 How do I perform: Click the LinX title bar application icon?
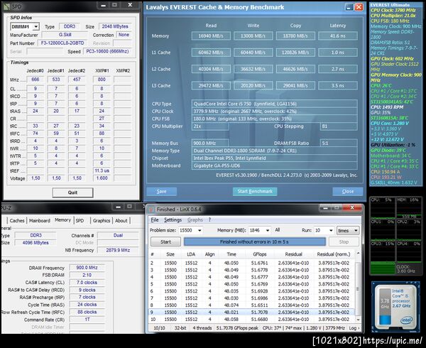pyautogui.click(x=151, y=210)
